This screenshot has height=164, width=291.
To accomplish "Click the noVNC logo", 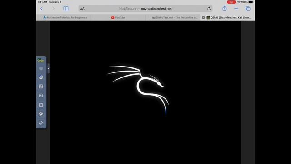I will [x=41, y=61].
